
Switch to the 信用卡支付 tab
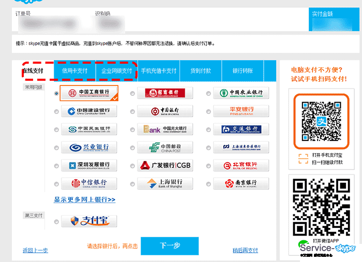[x=75, y=71]
